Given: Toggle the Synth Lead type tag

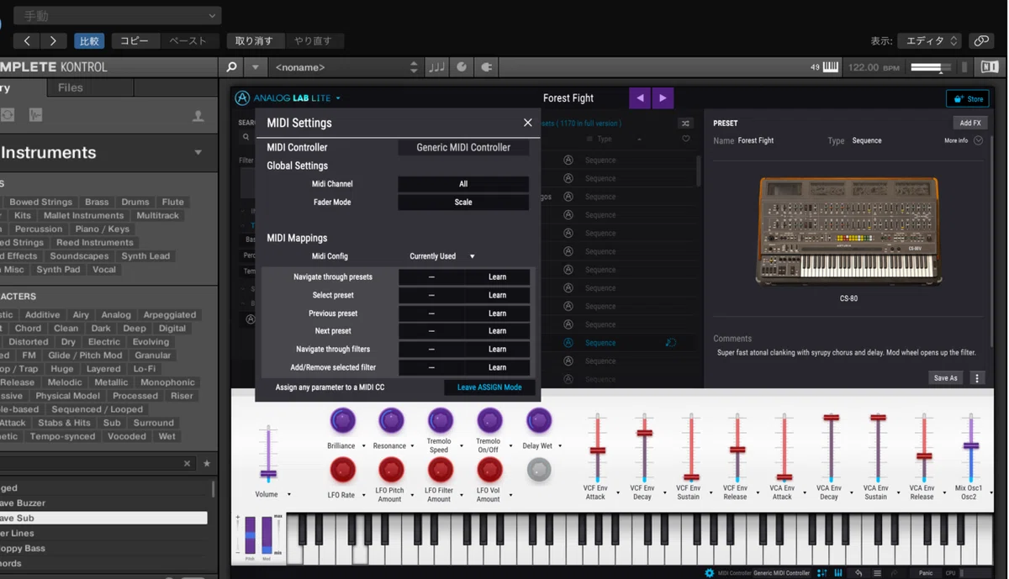Looking at the screenshot, I should coord(145,256).
